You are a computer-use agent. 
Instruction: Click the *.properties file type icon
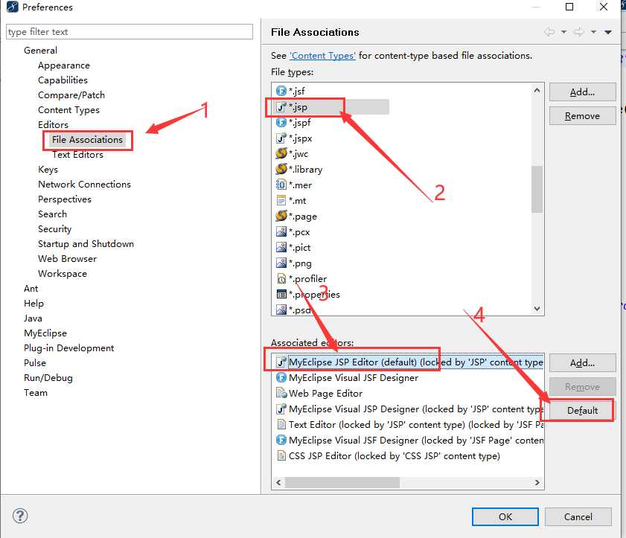pyautogui.click(x=281, y=294)
